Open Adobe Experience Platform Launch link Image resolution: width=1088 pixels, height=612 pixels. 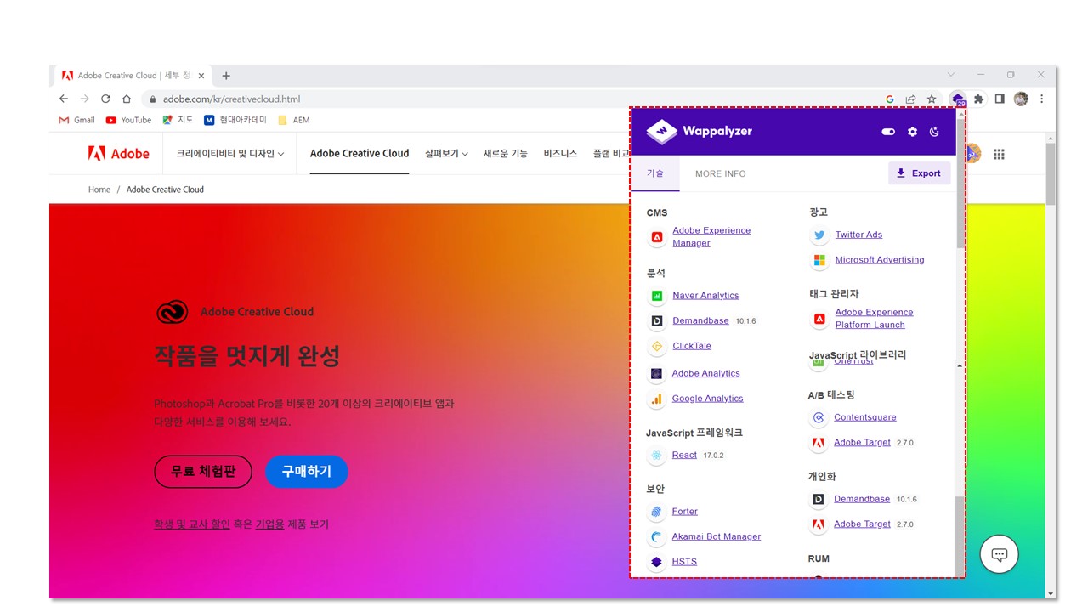click(x=874, y=318)
